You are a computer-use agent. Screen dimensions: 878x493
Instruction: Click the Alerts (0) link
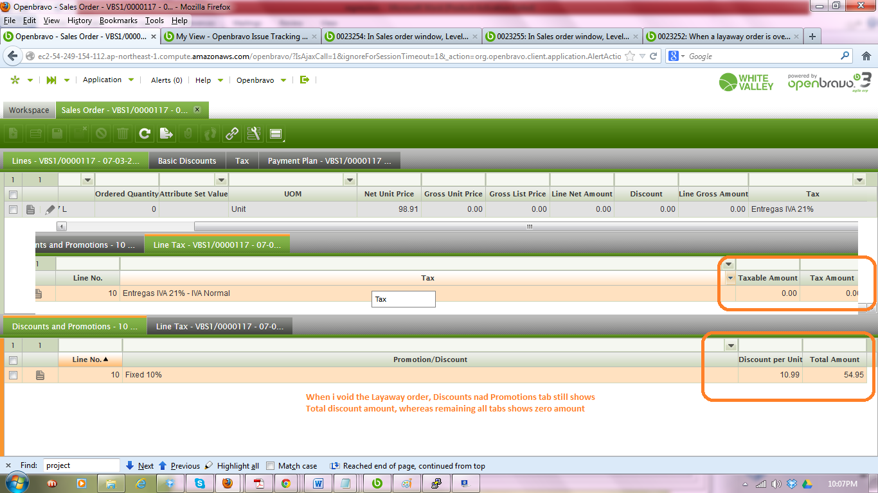[x=166, y=80]
